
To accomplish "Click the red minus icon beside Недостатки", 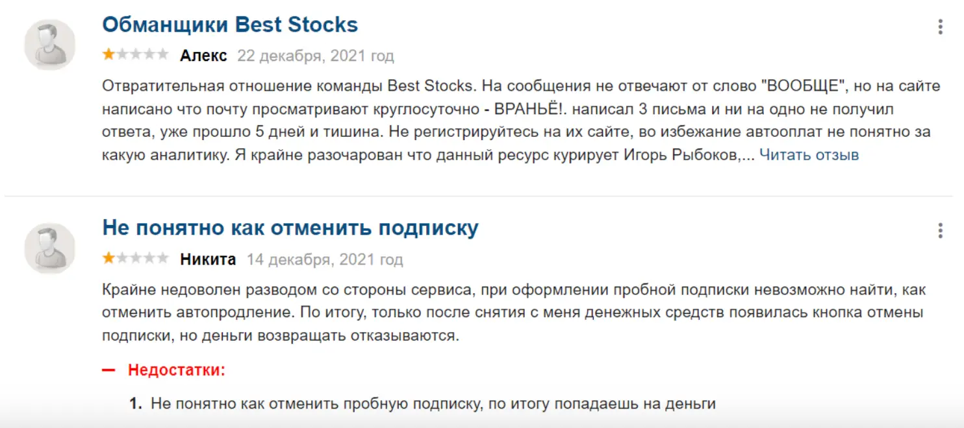I will click(x=108, y=370).
